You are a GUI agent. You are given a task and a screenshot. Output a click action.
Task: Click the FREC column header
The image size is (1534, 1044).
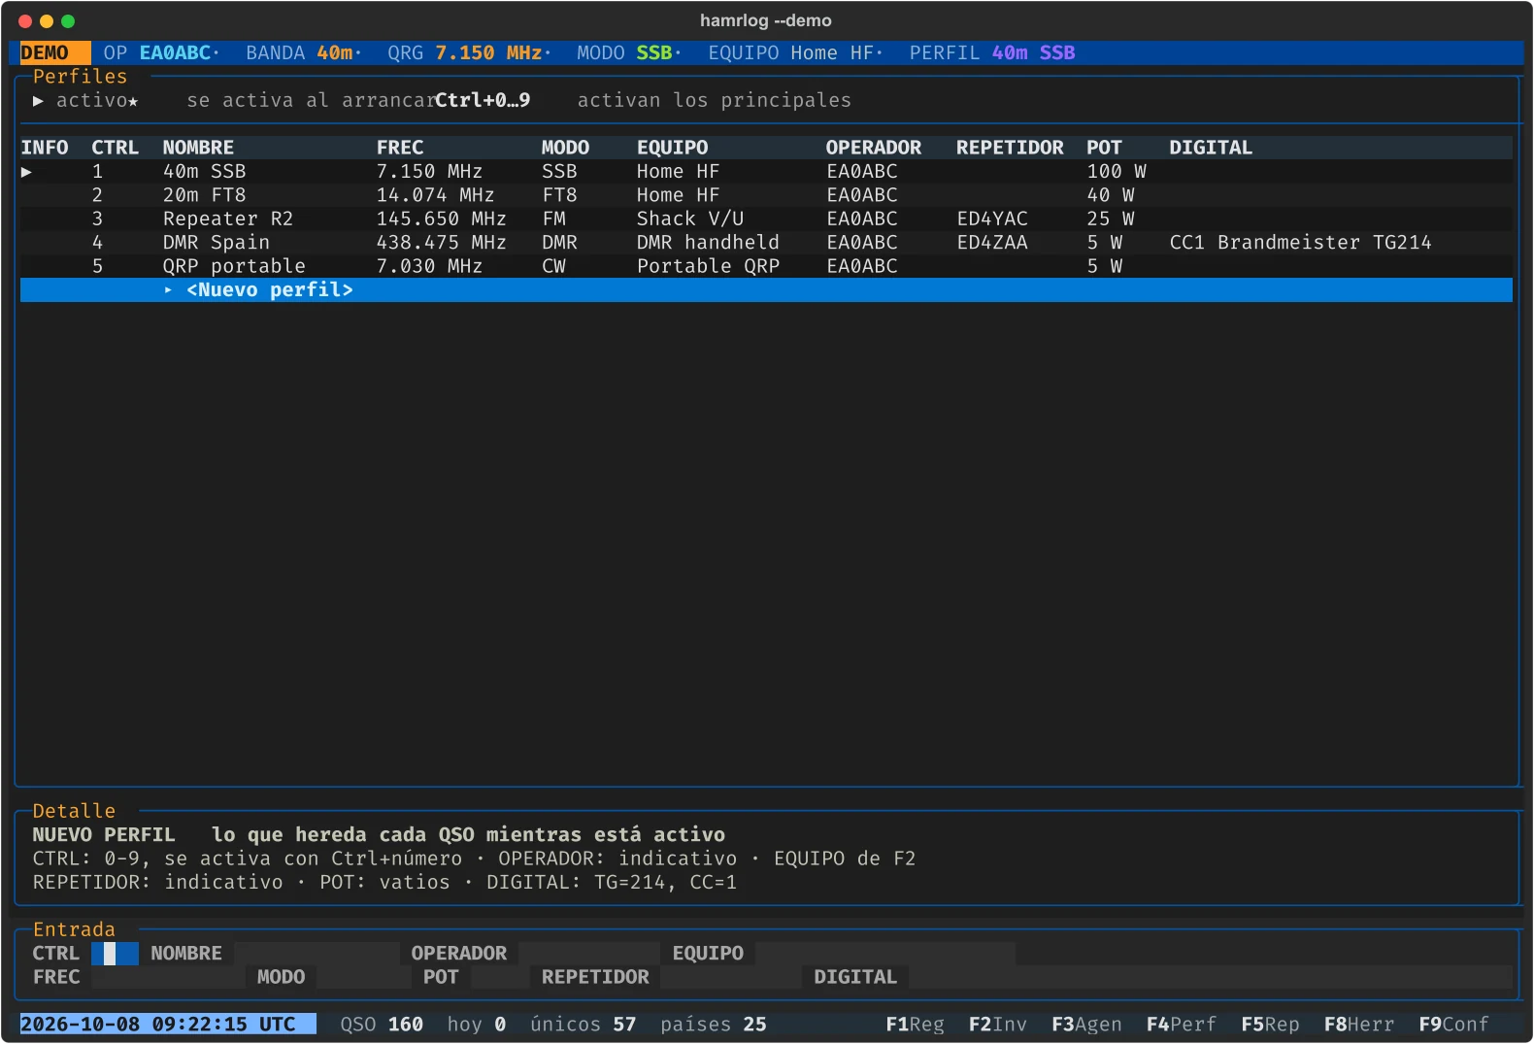[400, 148]
